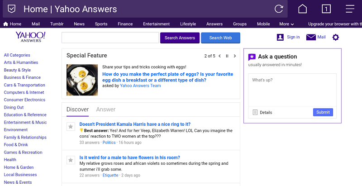
Task: Open Business & Finance category
Action: [22, 77]
